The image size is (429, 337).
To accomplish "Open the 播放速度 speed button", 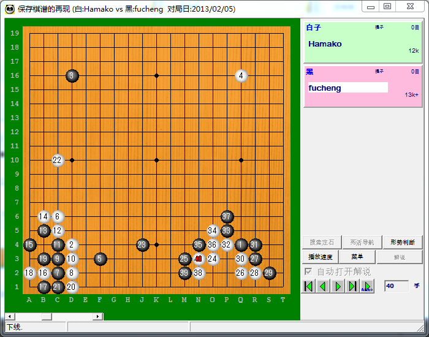I will click(320, 257).
